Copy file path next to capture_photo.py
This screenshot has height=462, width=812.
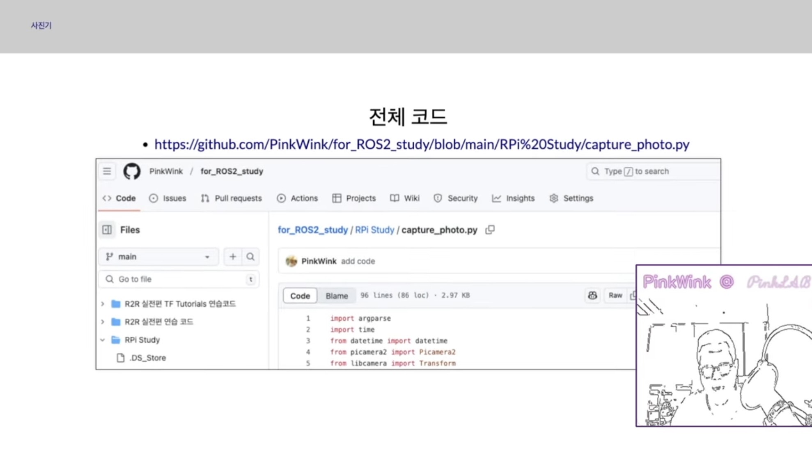[x=490, y=230]
